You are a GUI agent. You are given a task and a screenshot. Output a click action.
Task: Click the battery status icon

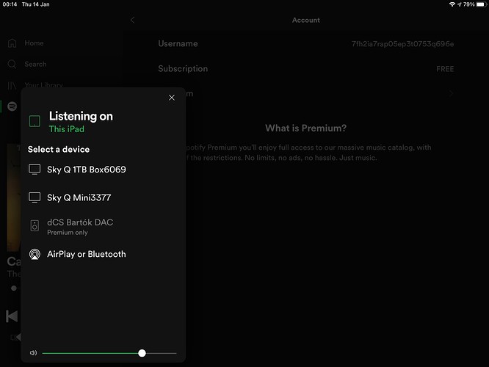click(482, 4)
